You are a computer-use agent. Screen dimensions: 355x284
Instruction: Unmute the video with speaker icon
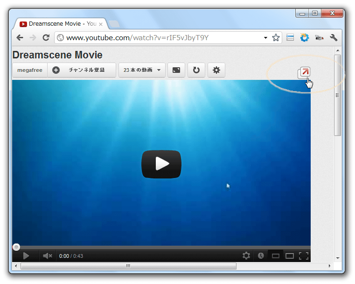point(48,256)
